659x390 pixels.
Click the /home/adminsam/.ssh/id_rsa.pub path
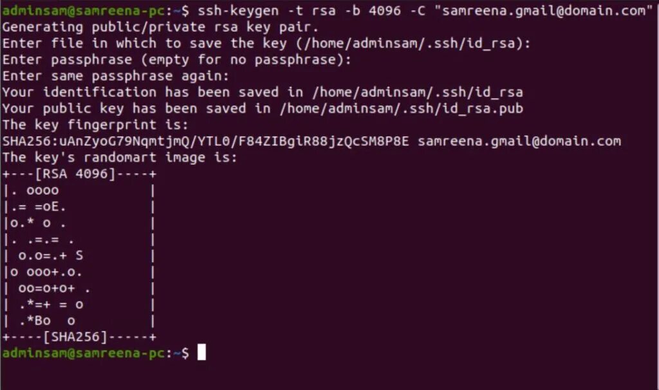tap(402, 108)
